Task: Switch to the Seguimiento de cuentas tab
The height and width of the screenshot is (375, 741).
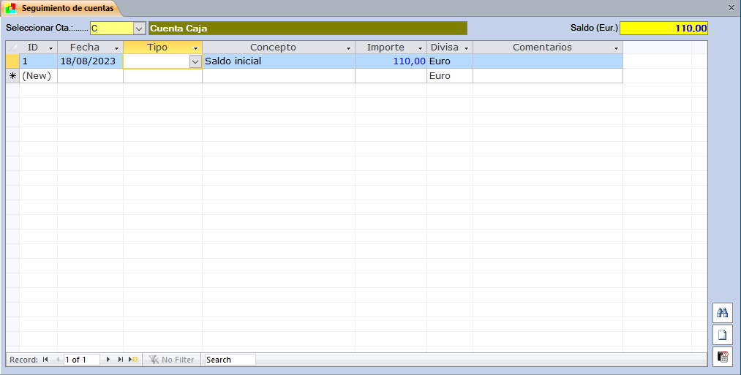Action: (61, 9)
